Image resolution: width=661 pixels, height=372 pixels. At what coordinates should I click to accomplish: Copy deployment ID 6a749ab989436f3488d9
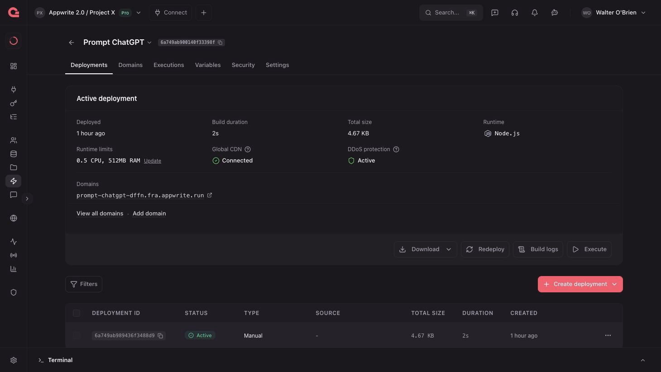tap(160, 336)
